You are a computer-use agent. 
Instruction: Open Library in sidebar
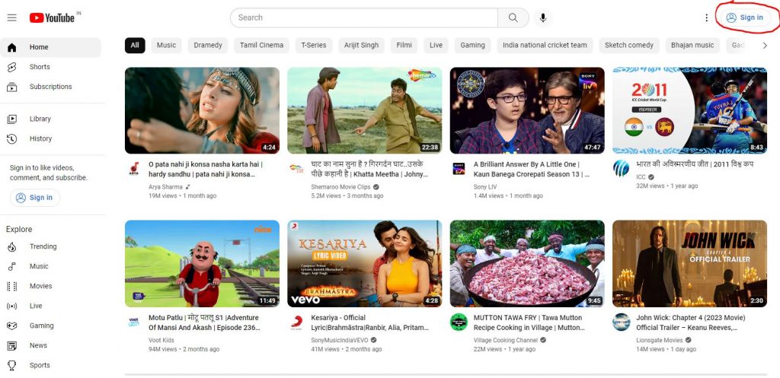click(x=50, y=119)
